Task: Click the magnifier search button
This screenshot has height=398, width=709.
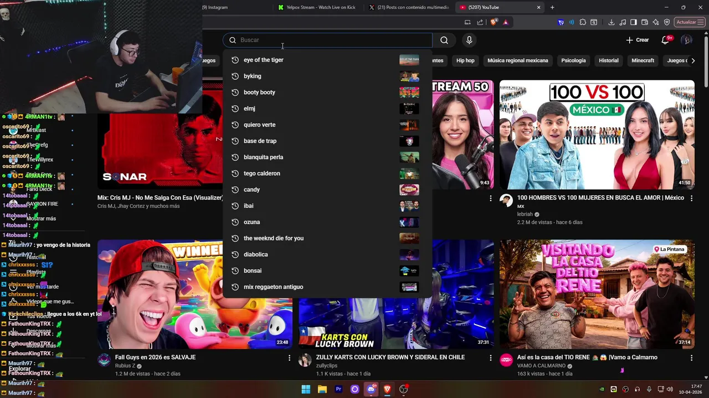Action: pos(444,40)
